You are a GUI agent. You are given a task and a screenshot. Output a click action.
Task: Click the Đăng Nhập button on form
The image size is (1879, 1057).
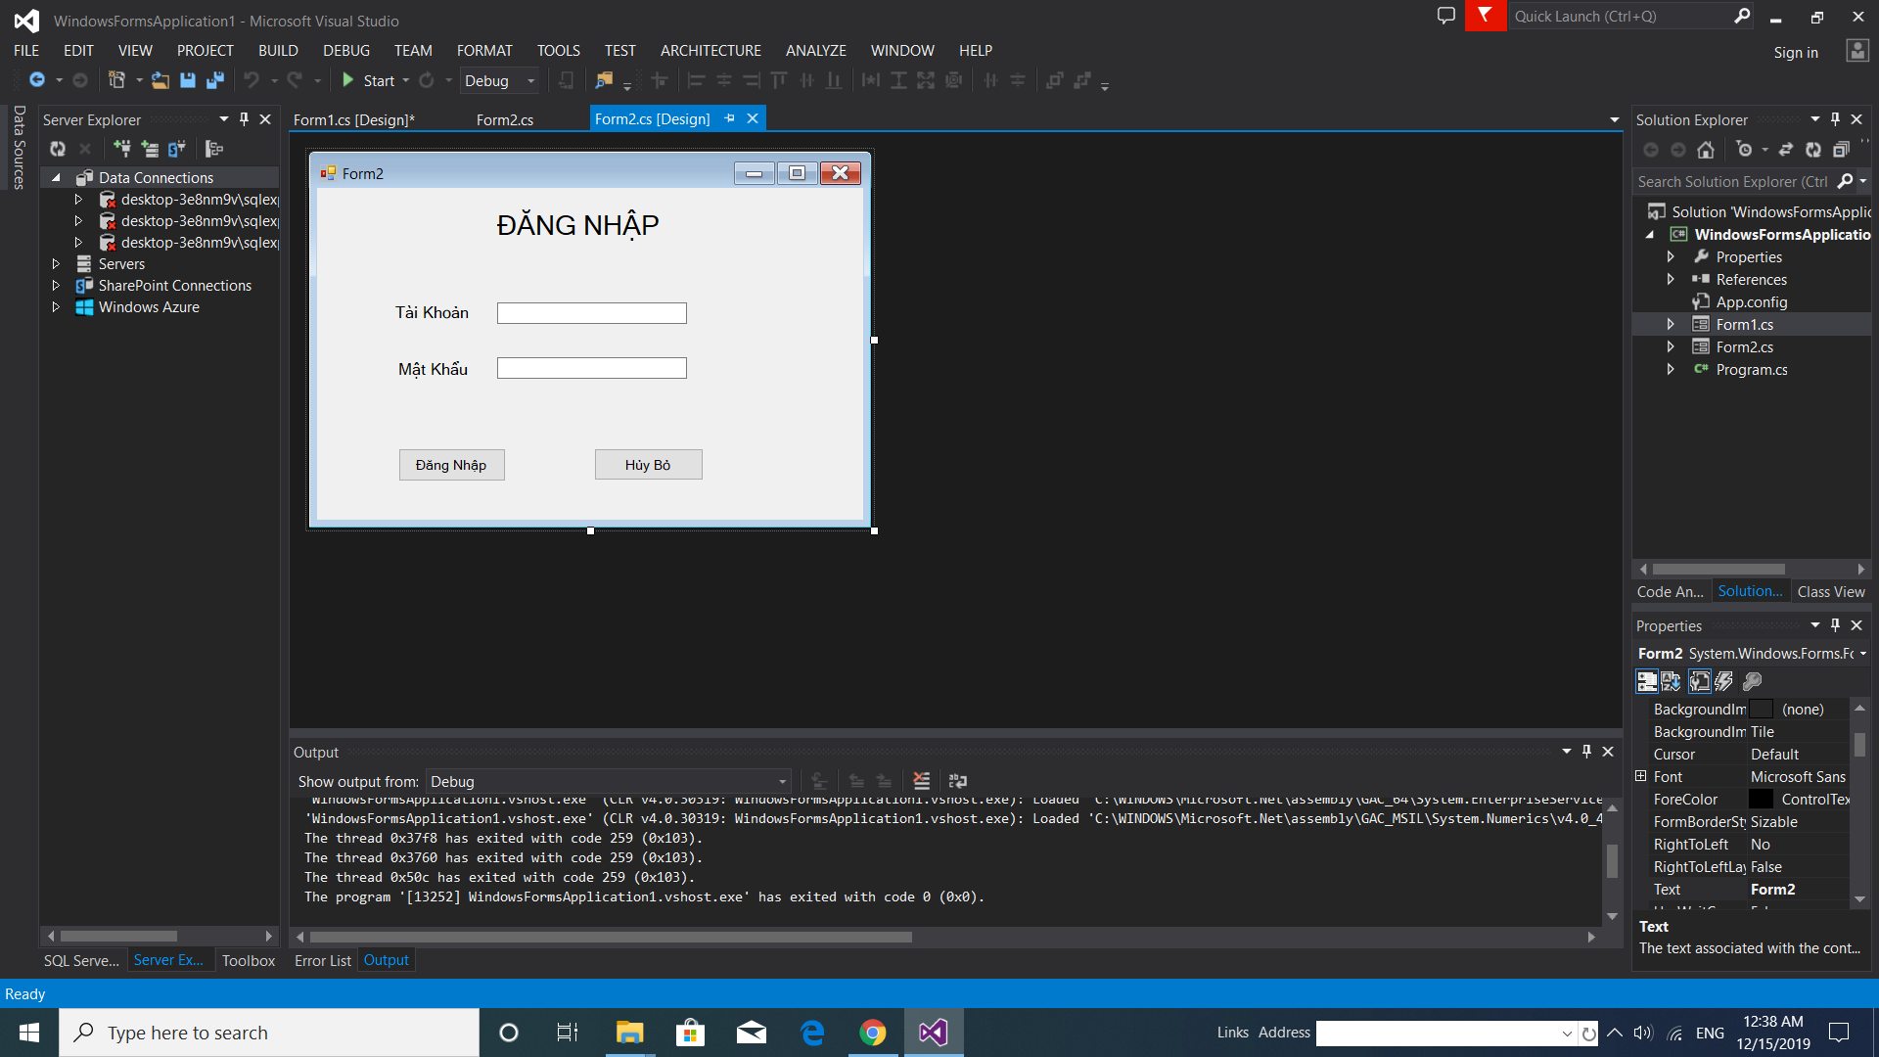point(451,465)
